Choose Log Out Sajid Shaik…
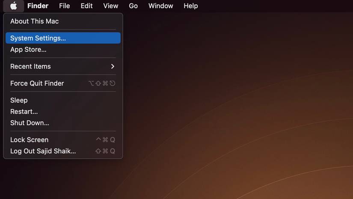 coord(63,151)
